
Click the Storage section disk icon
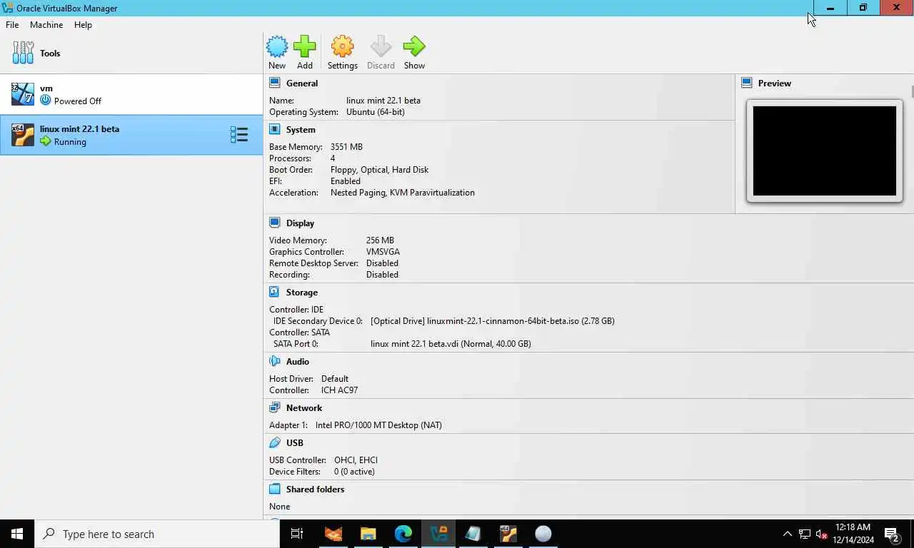[x=275, y=292]
